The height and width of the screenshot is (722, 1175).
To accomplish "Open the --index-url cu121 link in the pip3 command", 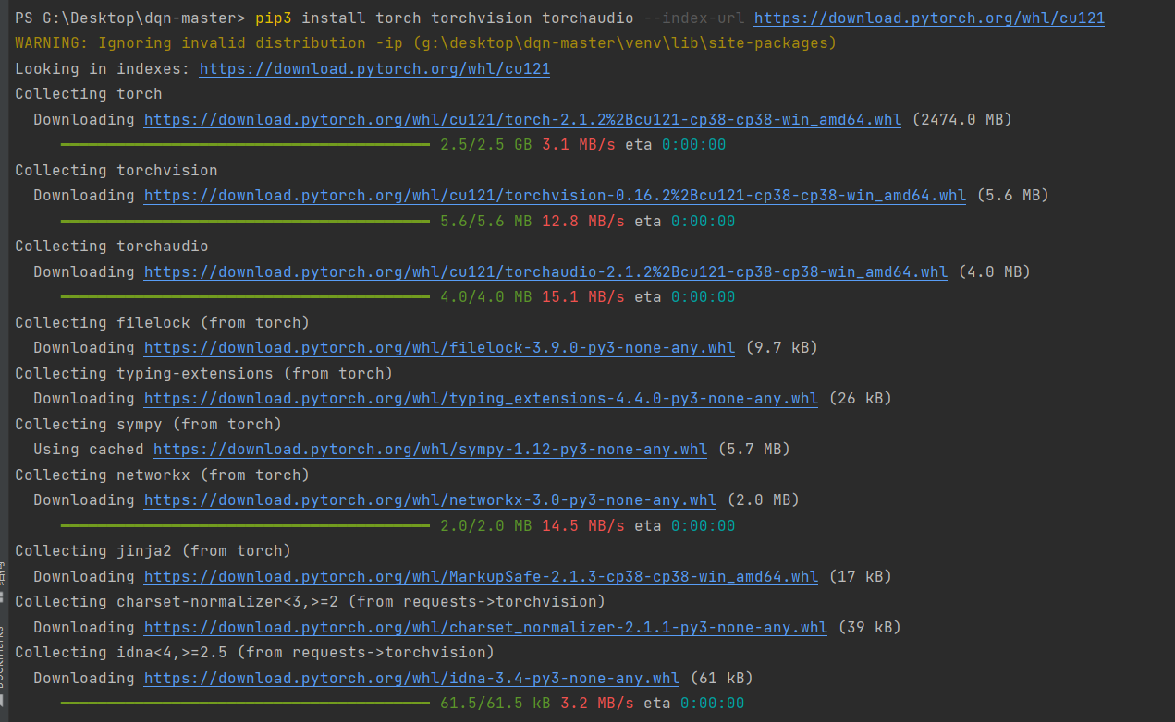I will (929, 18).
